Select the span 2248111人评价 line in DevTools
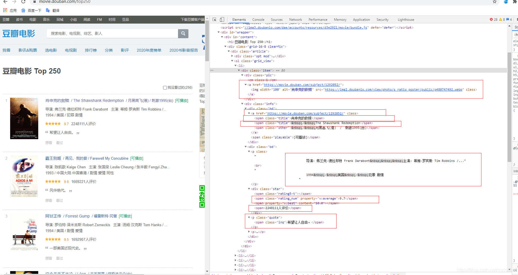The width and height of the screenshot is (518, 275). click(278, 208)
